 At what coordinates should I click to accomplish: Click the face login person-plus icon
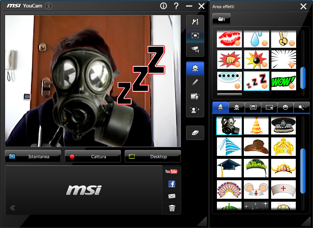tap(195, 110)
